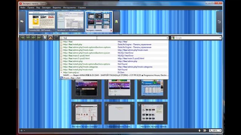This screenshot has height=135, width=241.
Task: Open the purple-banner speed dial thumbnail in the middle column
Action: [119, 88]
